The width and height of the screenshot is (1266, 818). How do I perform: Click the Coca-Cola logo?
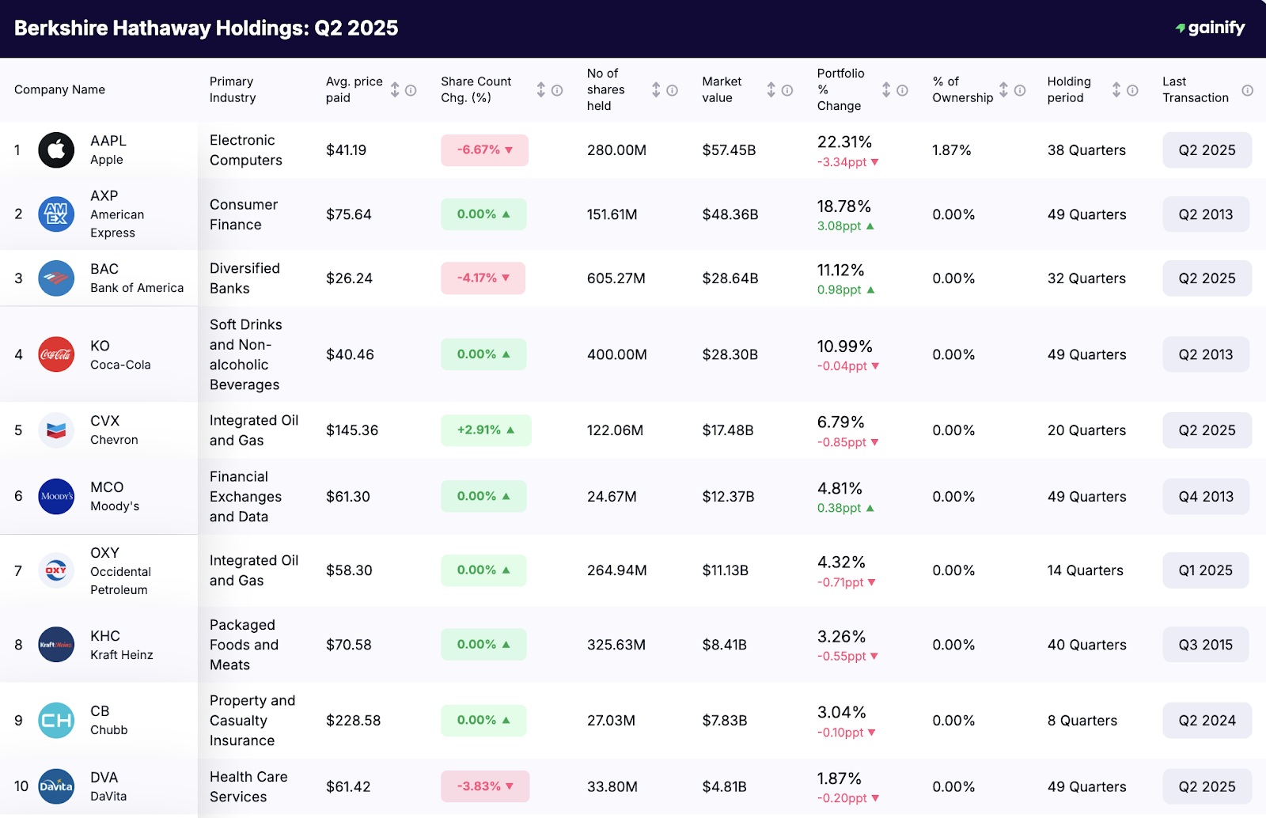pyautogui.click(x=56, y=354)
